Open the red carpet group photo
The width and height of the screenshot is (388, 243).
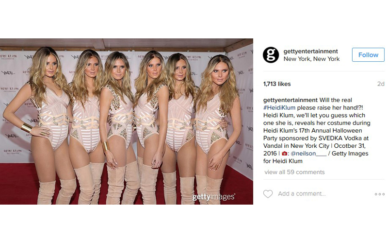point(127,121)
